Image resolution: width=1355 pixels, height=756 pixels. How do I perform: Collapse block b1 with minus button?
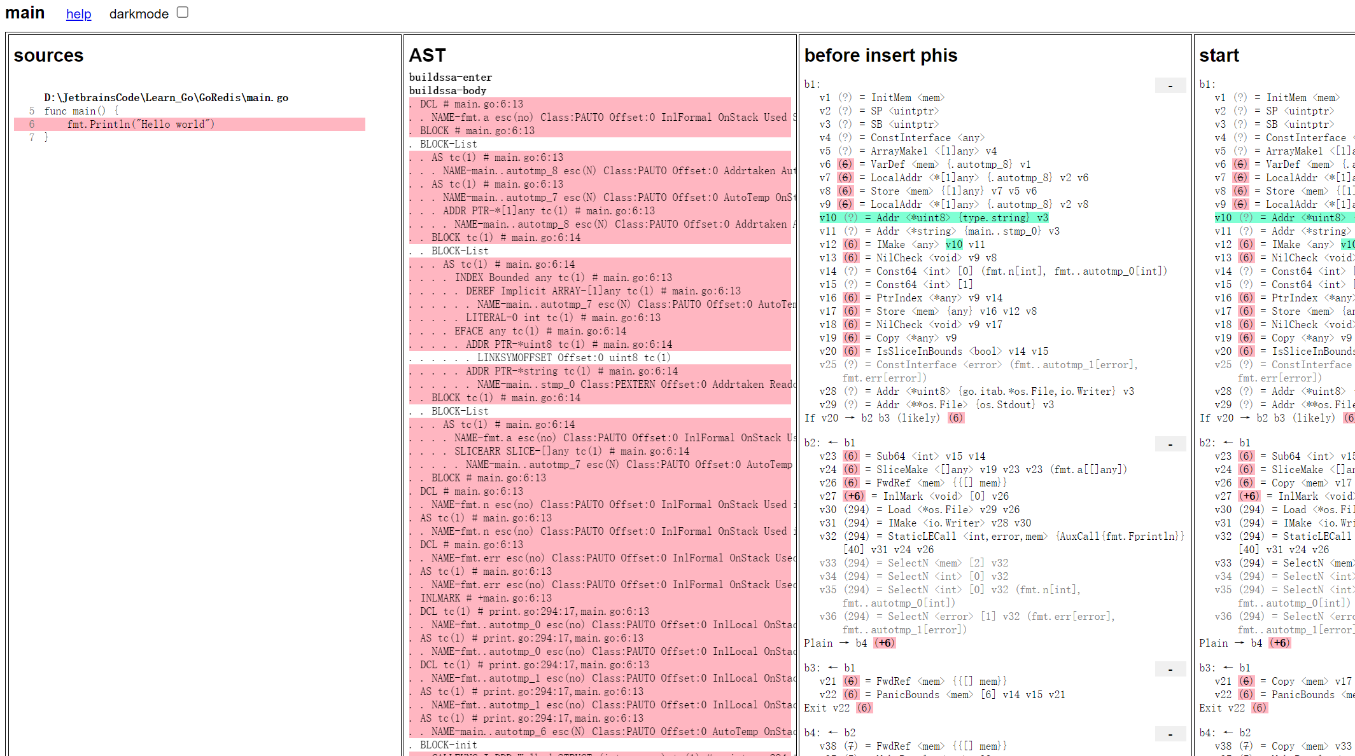(x=1170, y=85)
